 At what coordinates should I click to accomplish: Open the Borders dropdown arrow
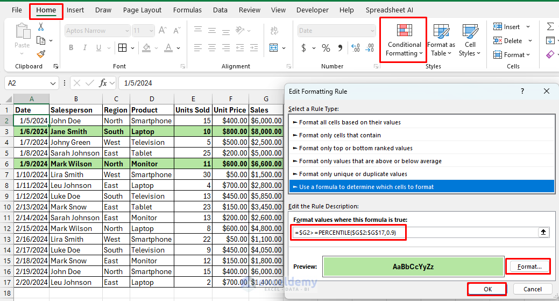click(x=132, y=48)
